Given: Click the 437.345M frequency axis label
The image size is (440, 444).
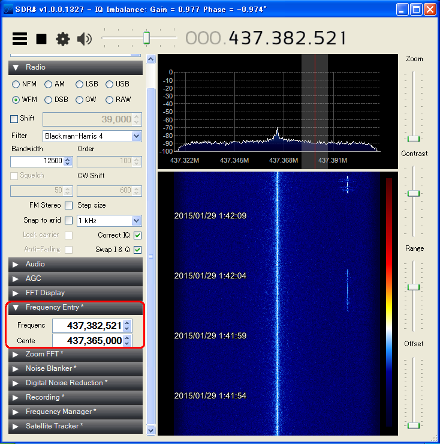Looking at the screenshot, I should point(234,161).
